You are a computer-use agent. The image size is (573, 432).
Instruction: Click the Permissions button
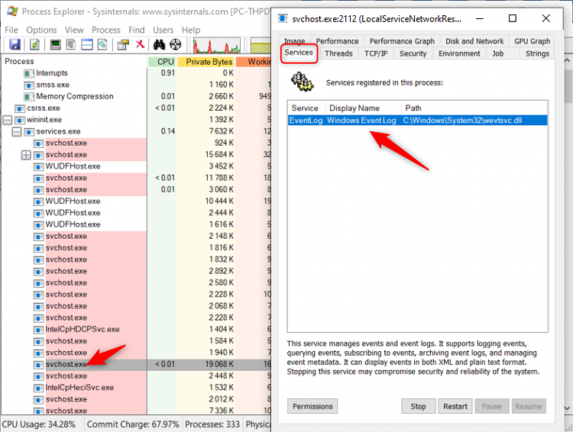[x=312, y=407]
